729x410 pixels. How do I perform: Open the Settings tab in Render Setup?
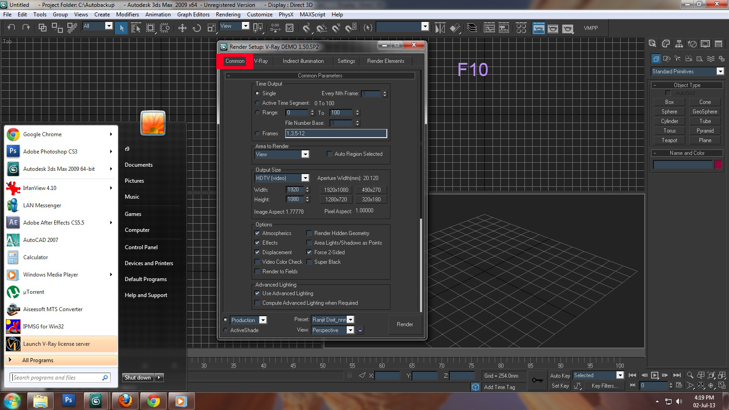click(346, 61)
